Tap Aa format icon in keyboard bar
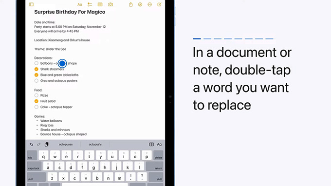Viewport: 331px width, 186px height. click(x=159, y=145)
